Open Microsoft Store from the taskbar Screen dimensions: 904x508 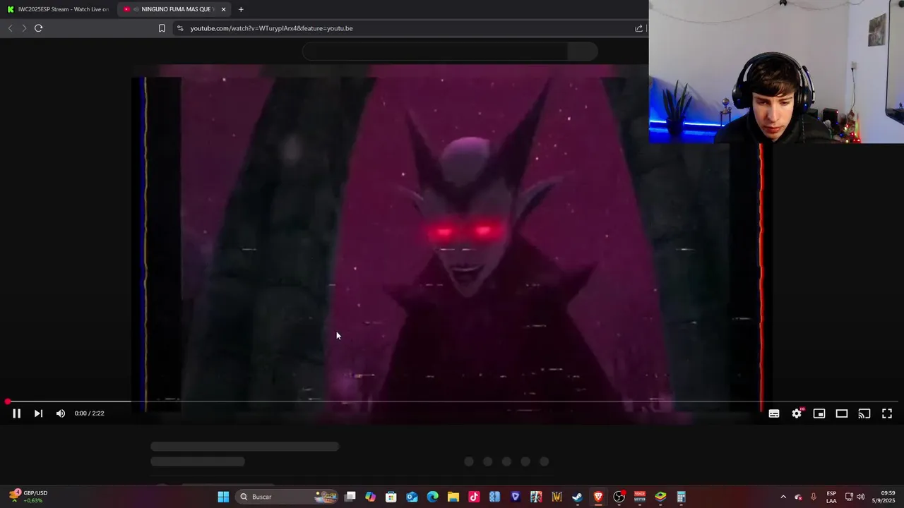pos(391,497)
